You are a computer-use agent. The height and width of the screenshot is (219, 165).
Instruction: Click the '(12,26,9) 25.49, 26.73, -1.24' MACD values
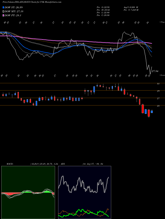click(45, 164)
